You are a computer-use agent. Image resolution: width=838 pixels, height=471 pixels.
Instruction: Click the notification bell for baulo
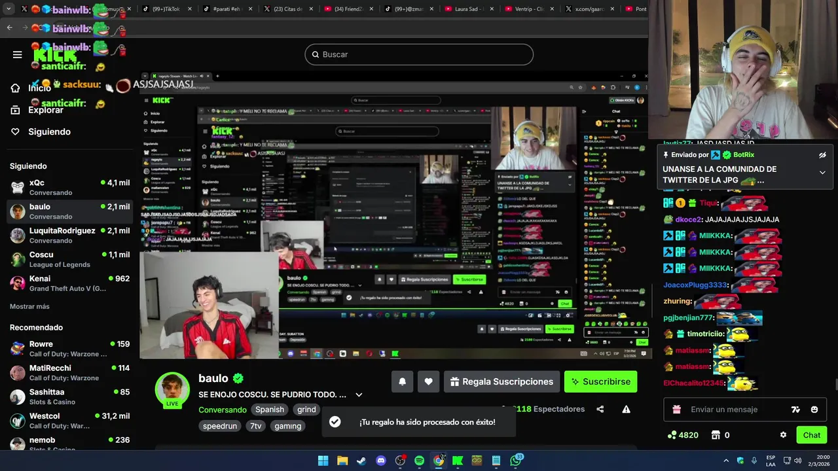pyautogui.click(x=403, y=381)
